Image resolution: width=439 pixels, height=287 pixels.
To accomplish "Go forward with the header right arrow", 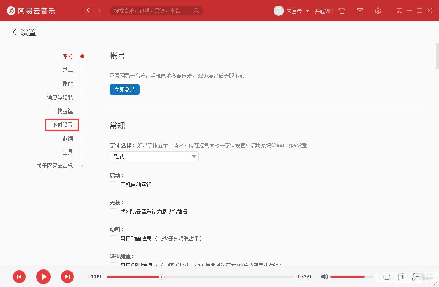I will click(x=99, y=11).
